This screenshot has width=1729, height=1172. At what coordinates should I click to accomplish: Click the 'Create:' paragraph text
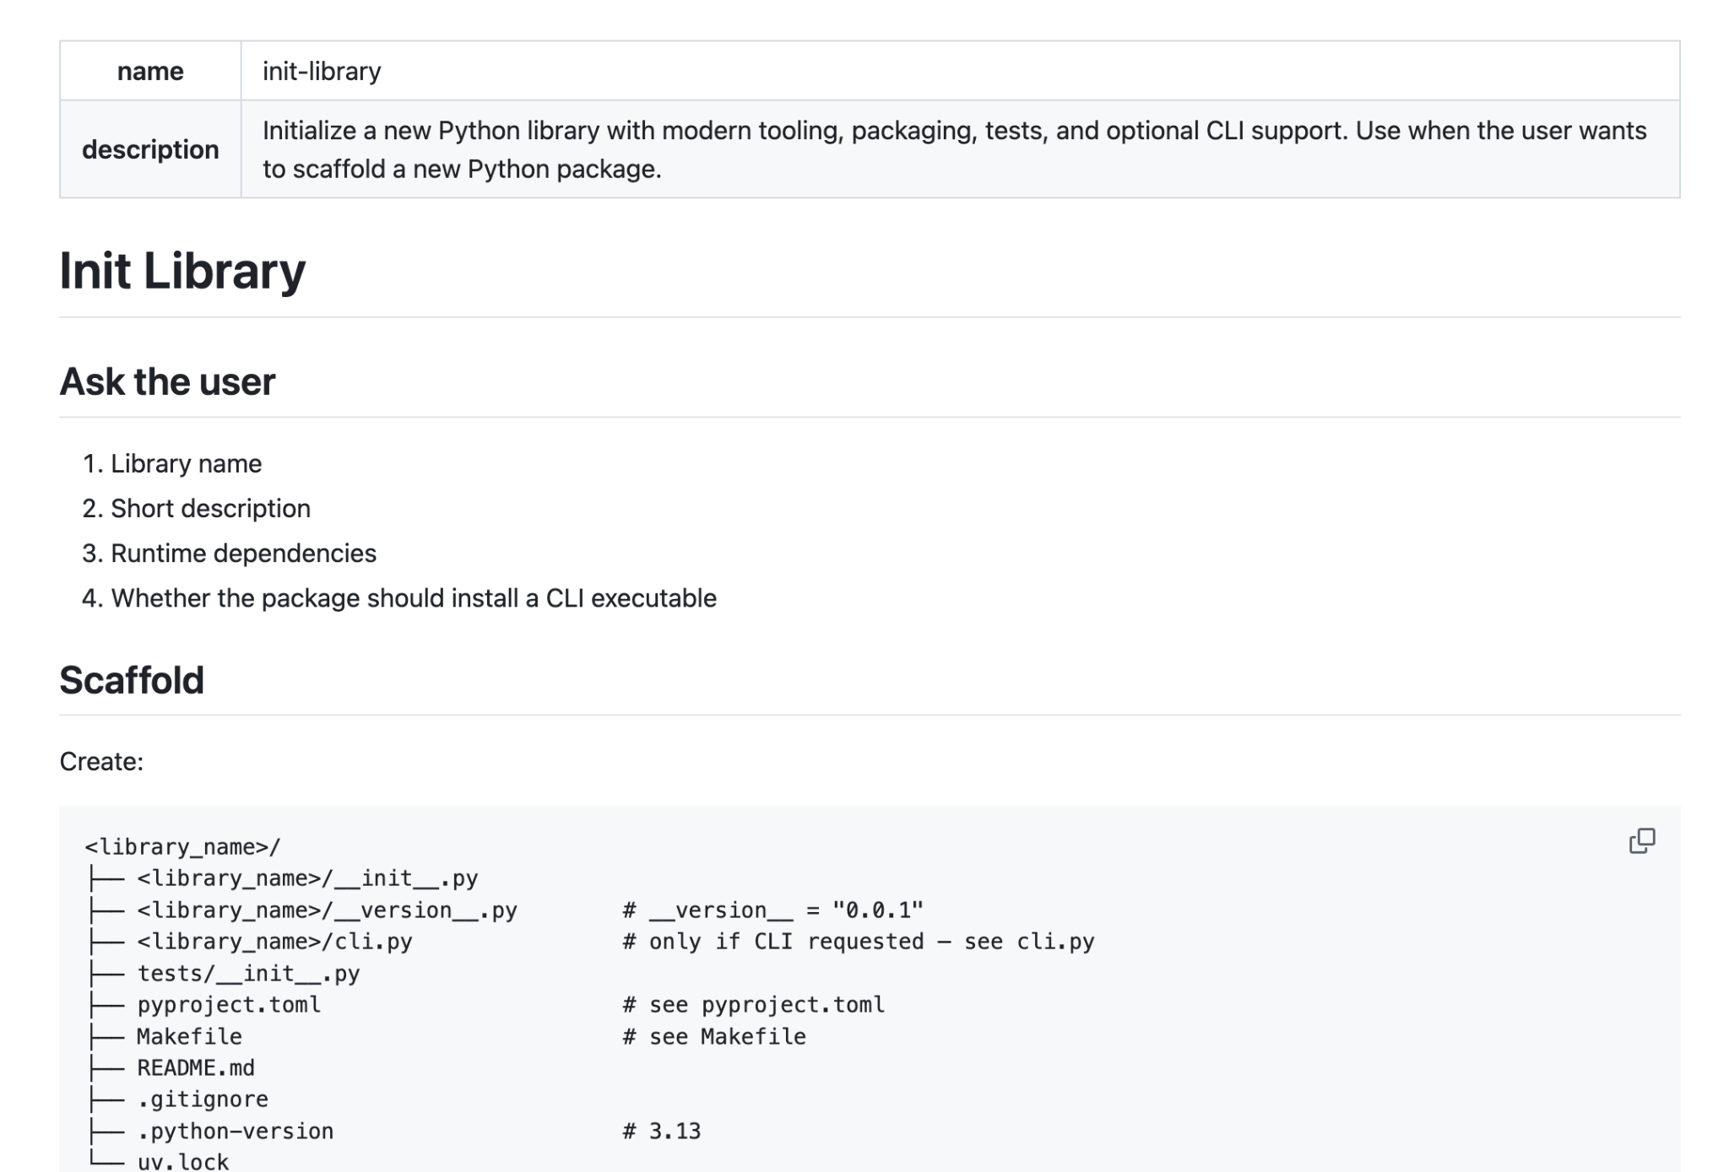point(101,761)
